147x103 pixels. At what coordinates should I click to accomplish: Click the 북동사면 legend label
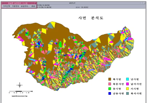(x=118, y=84)
